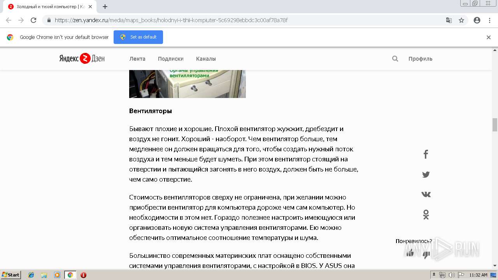Image resolution: width=498 pixels, height=280 pixels.
Task: Select the Холодный и тихий компьютер tab
Action: click(50, 7)
